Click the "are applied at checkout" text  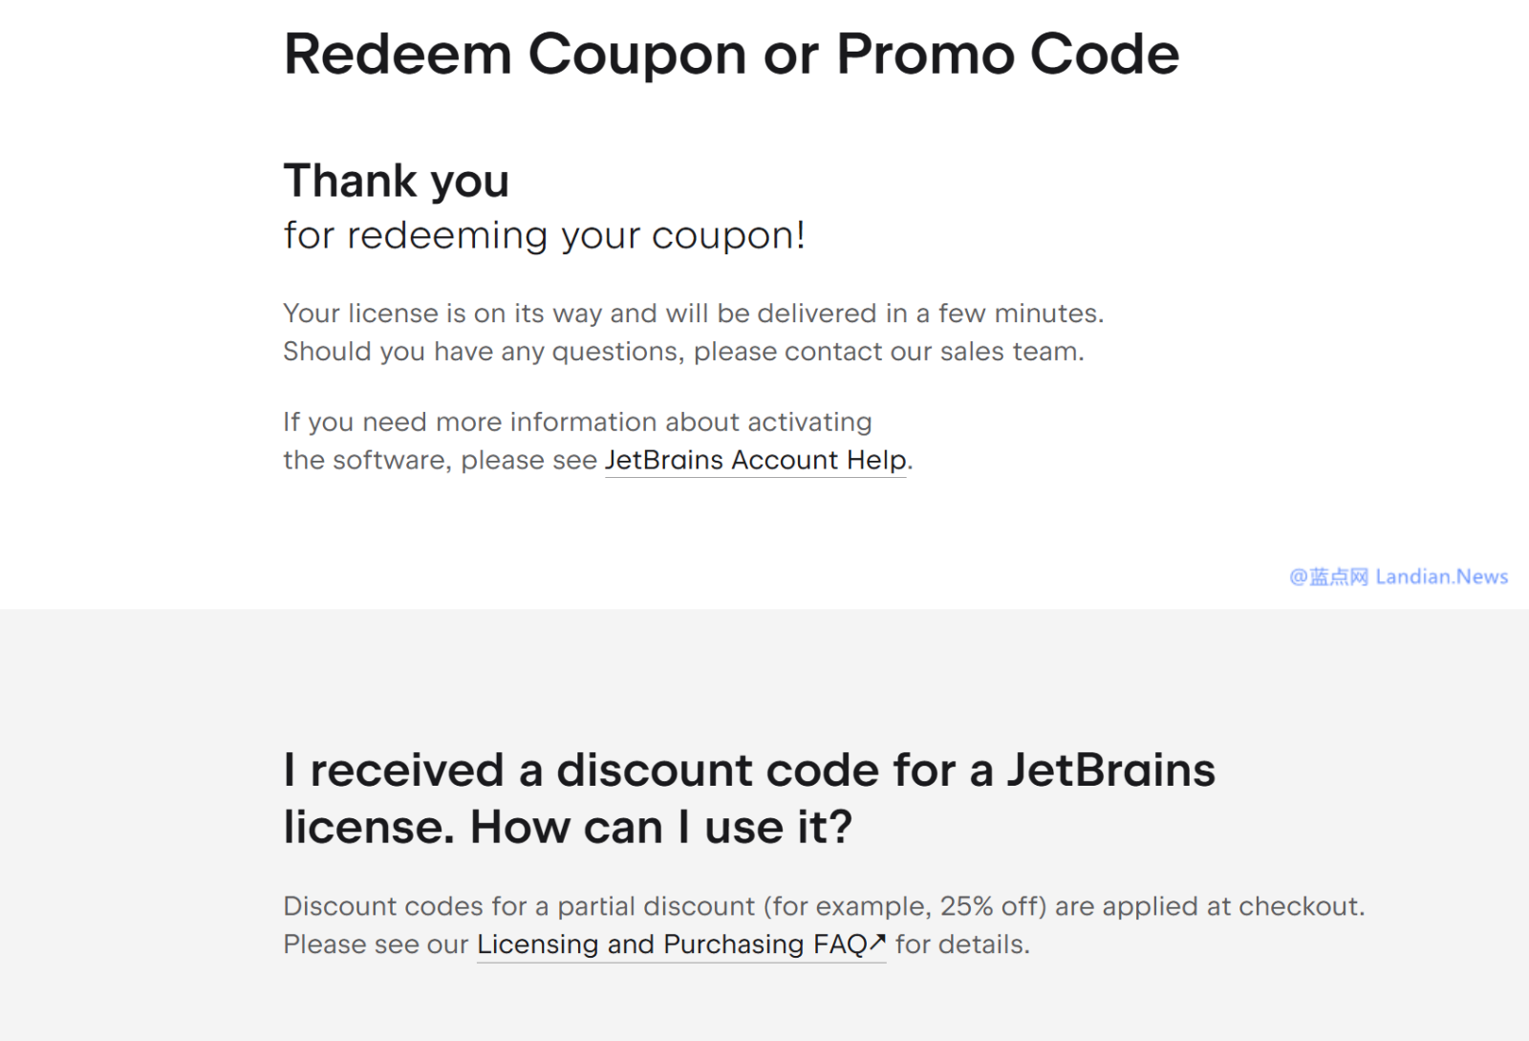pyautogui.click(x=1233, y=906)
